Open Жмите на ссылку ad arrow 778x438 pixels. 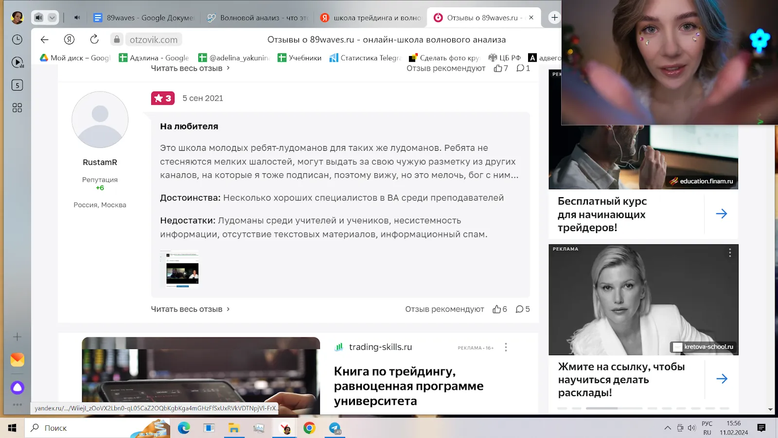pyautogui.click(x=722, y=379)
